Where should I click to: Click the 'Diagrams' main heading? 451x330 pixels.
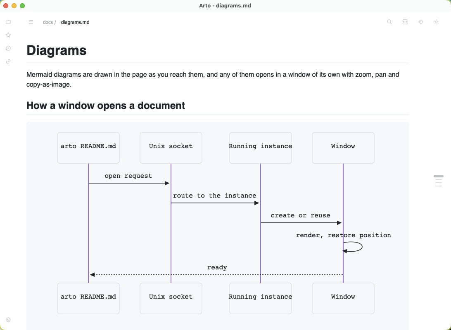tap(56, 50)
